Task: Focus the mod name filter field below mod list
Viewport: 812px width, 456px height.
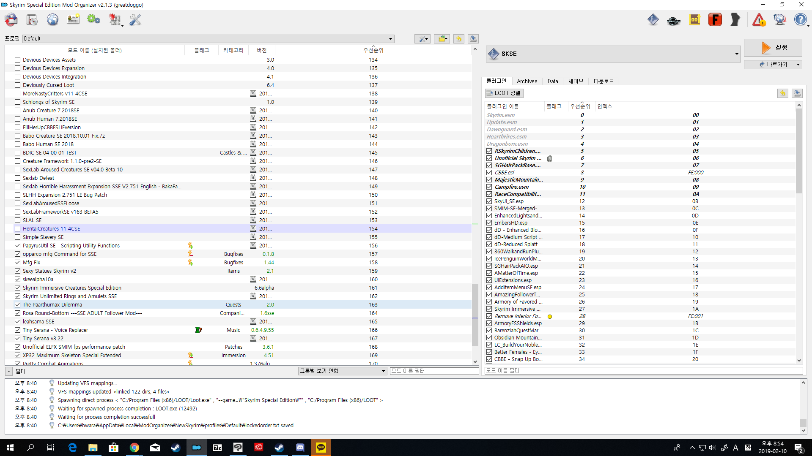Action: click(x=434, y=371)
